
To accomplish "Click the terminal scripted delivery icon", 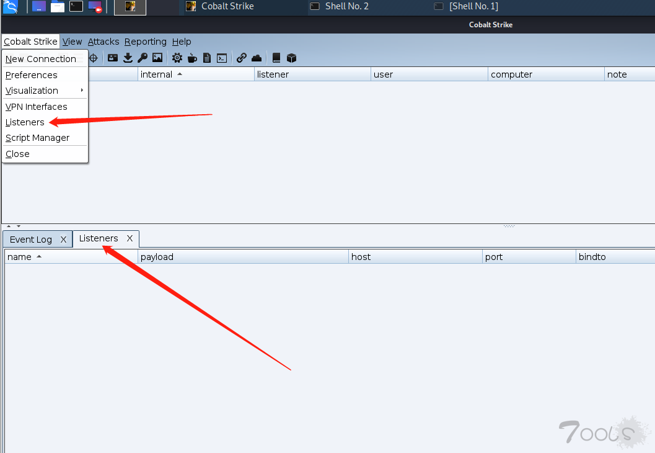I will [x=222, y=58].
